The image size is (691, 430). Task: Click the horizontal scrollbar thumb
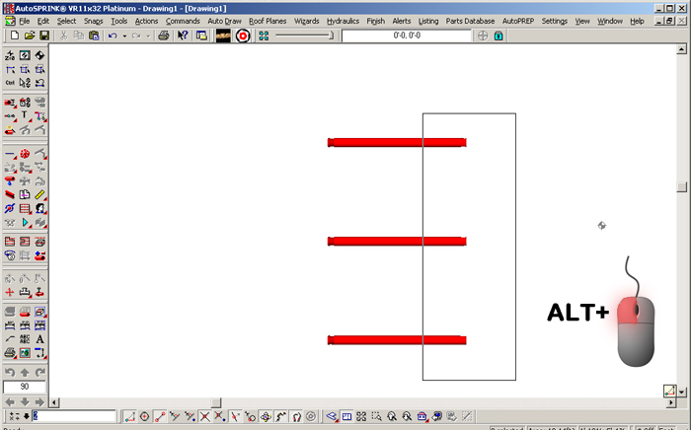(218, 402)
